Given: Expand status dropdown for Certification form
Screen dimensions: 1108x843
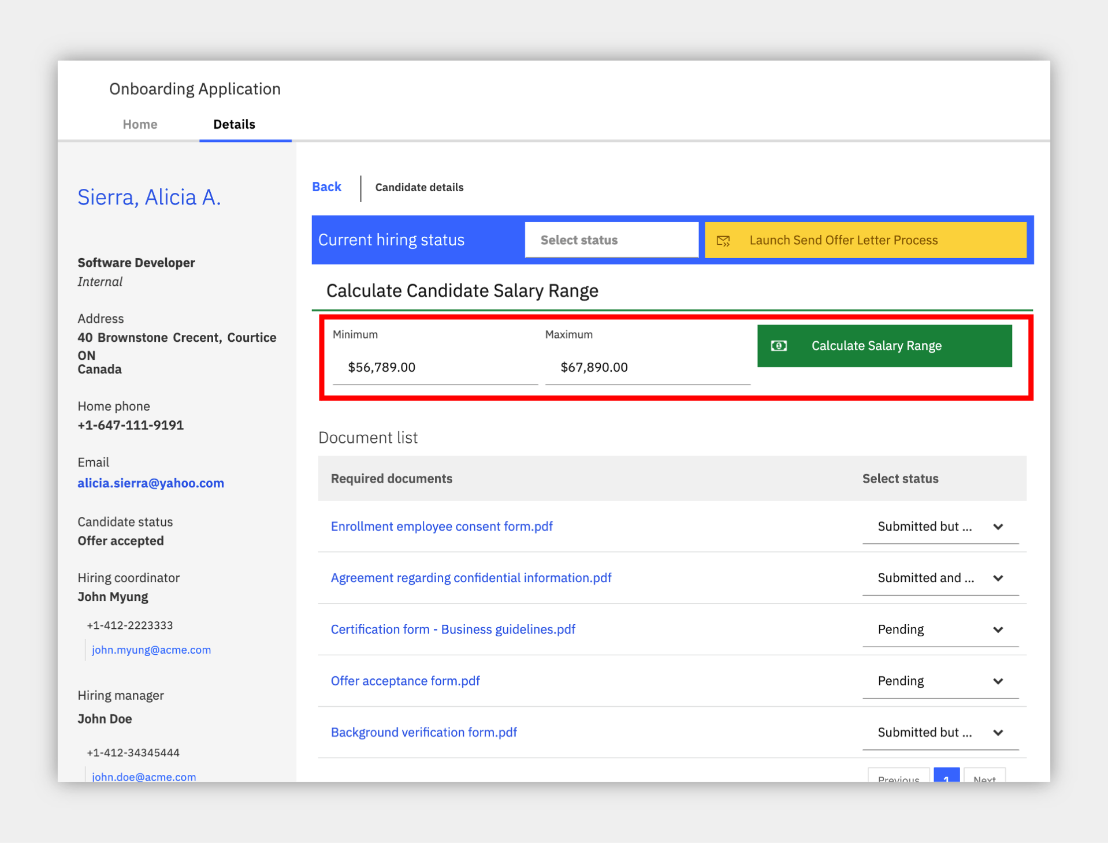Looking at the screenshot, I should (x=940, y=629).
